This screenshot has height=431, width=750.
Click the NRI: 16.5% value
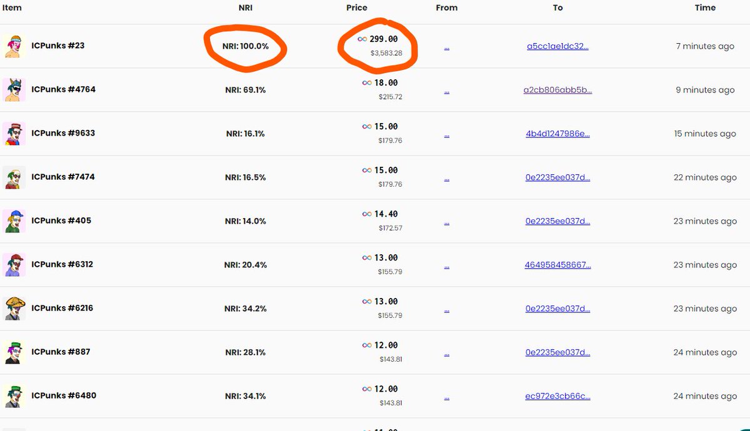click(x=246, y=177)
